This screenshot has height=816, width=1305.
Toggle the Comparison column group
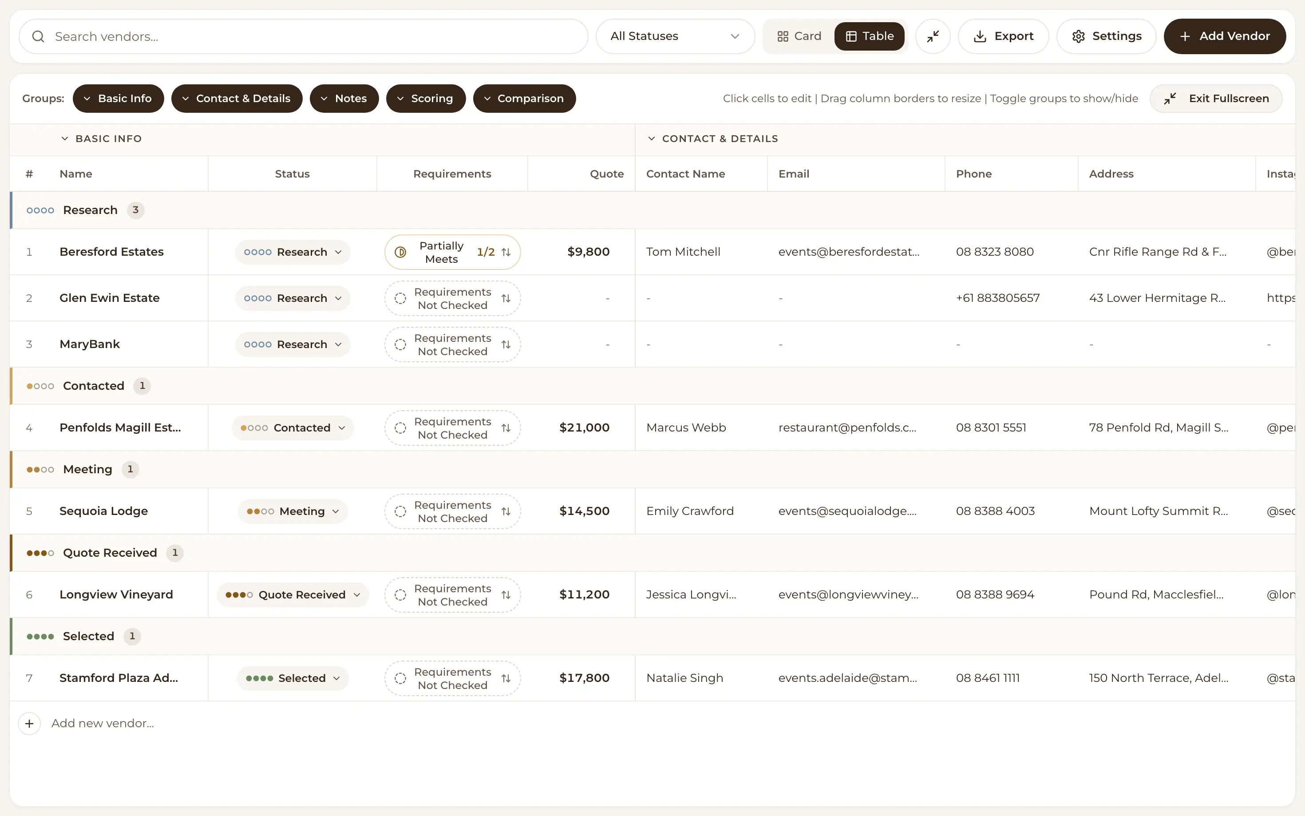pos(524,98)
